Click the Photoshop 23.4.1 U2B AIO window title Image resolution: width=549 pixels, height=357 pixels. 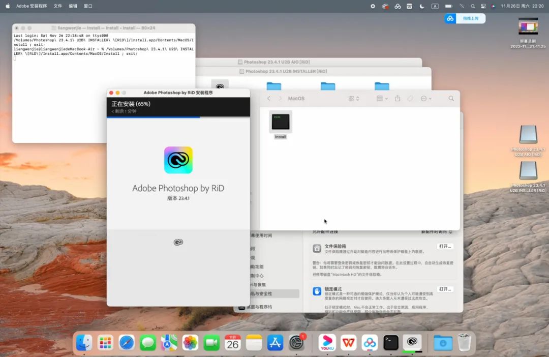(277, 62)
